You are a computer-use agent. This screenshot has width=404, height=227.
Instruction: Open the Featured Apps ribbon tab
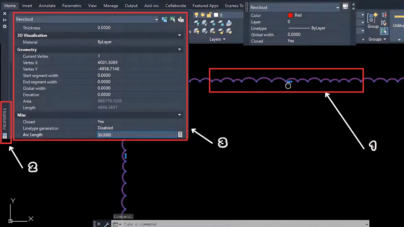pyautogui.click(x=205, y=6)
